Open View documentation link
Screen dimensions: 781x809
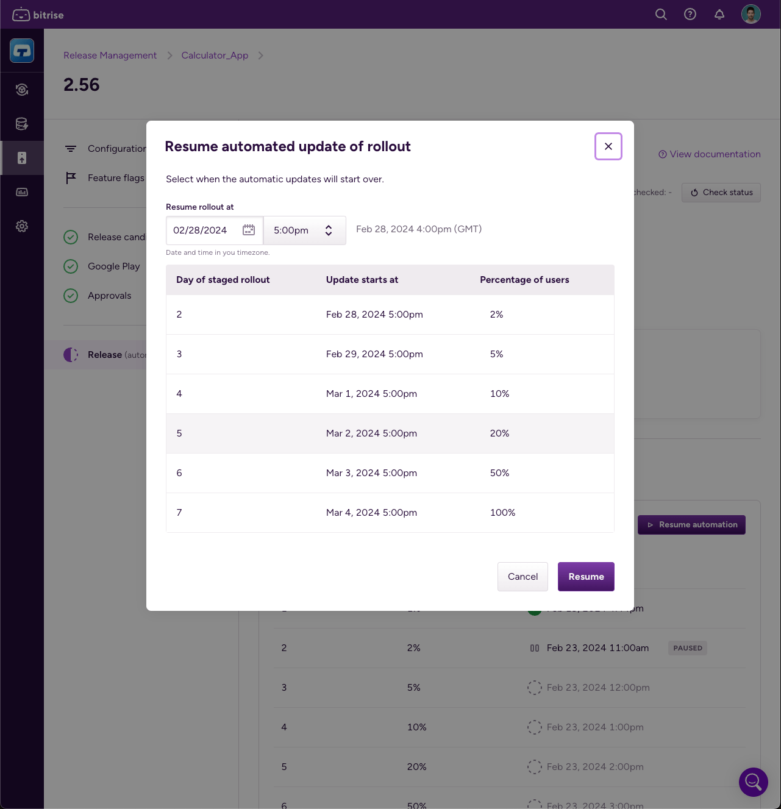click(710, 154)
